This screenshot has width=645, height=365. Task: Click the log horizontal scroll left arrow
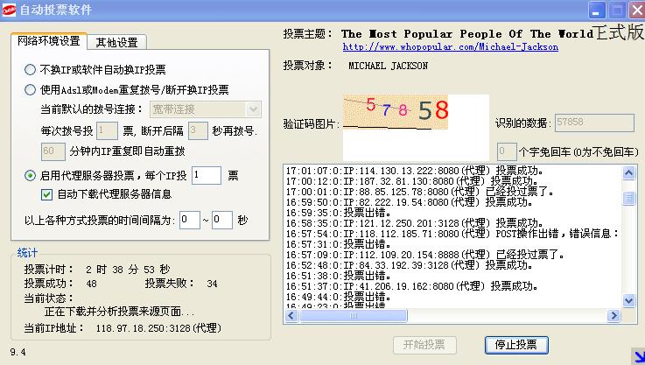click(291, 316)
